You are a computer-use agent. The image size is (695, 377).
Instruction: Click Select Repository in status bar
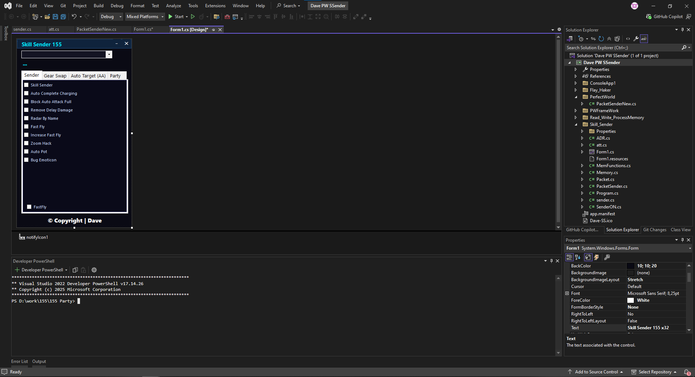coord(654,372)
